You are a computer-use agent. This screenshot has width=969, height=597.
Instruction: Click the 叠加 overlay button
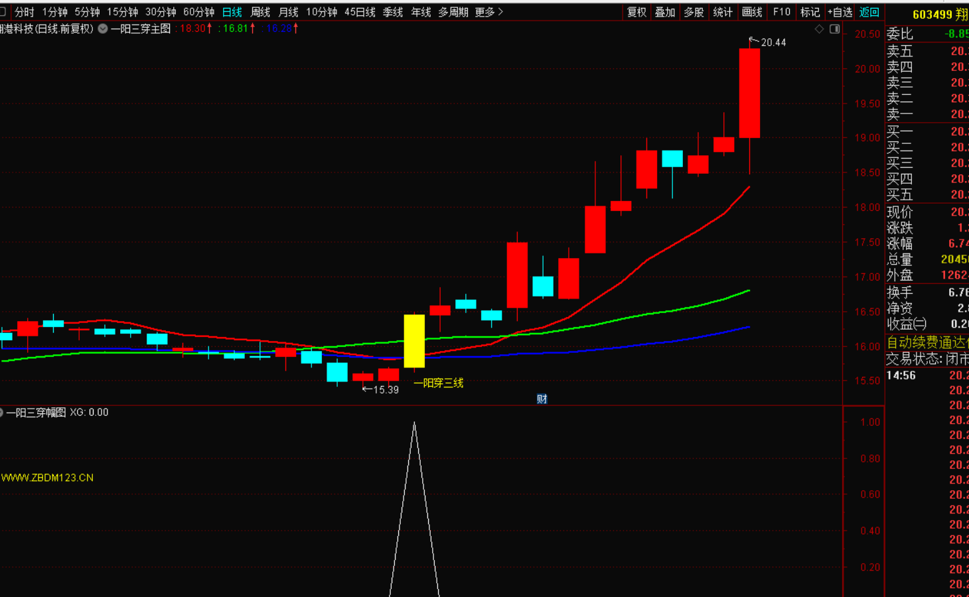tap(665, 12)
